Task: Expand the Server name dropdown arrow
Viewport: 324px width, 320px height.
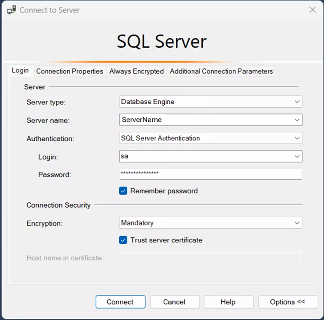Action: (297, 120)
